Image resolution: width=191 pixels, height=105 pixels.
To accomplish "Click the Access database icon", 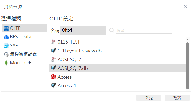I will [x=53, y=77].
